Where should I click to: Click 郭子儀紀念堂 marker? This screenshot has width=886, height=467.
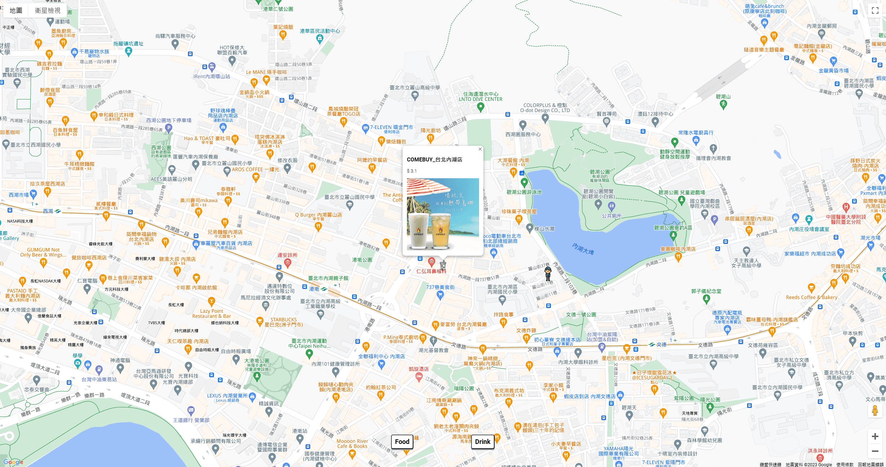(x=706, y=299)
